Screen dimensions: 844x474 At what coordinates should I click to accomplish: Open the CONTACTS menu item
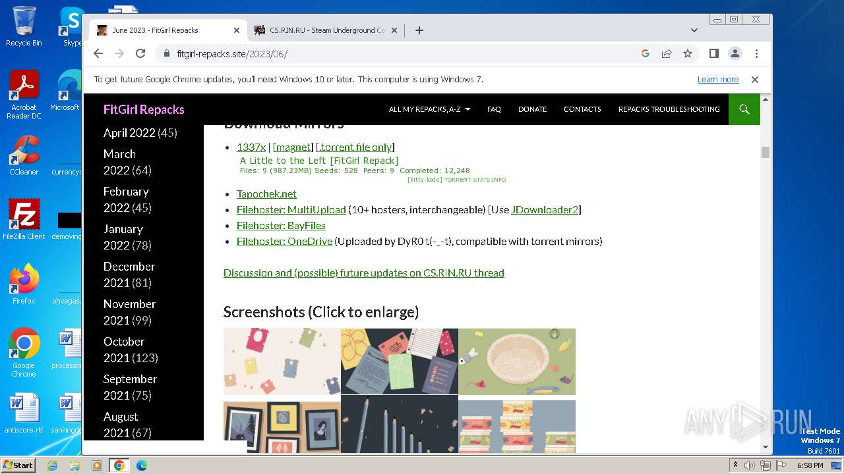pos(582,109)
